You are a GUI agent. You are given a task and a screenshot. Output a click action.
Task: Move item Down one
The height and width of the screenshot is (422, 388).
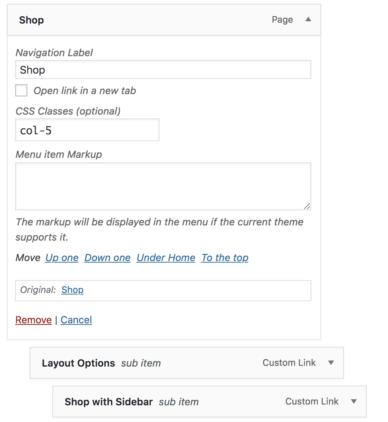[x=107, y=258]
